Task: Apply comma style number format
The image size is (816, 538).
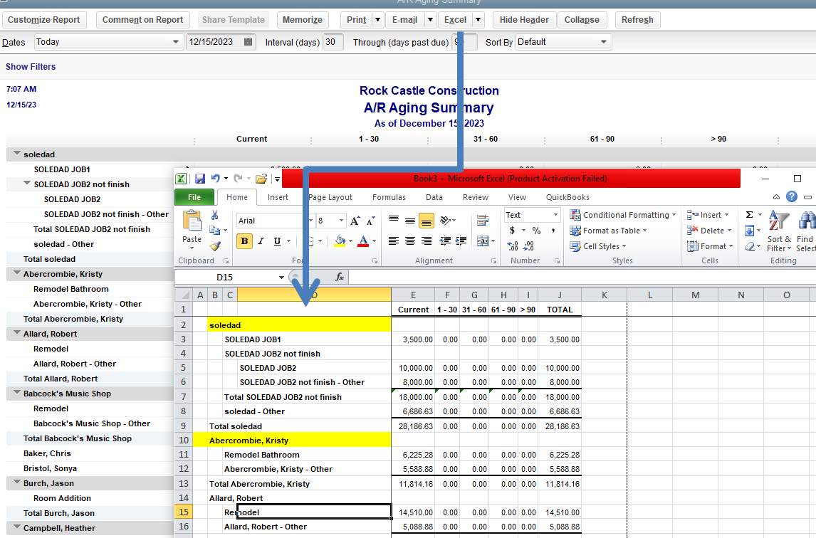Action: pyautogui.click(x=553, y=230)
